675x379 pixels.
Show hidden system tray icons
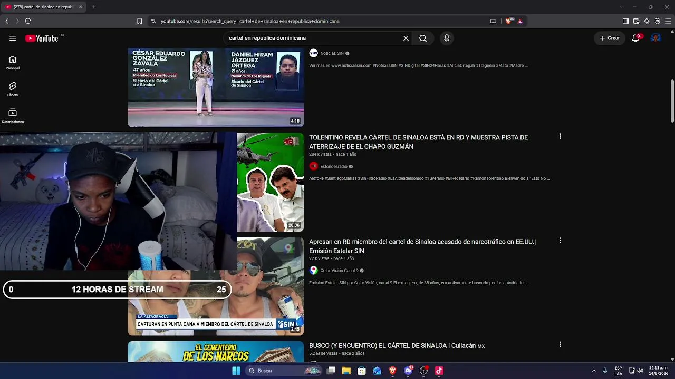point(594,371)
